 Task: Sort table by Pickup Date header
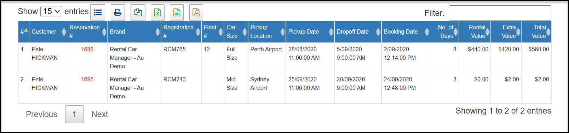(x=310, y=32)
